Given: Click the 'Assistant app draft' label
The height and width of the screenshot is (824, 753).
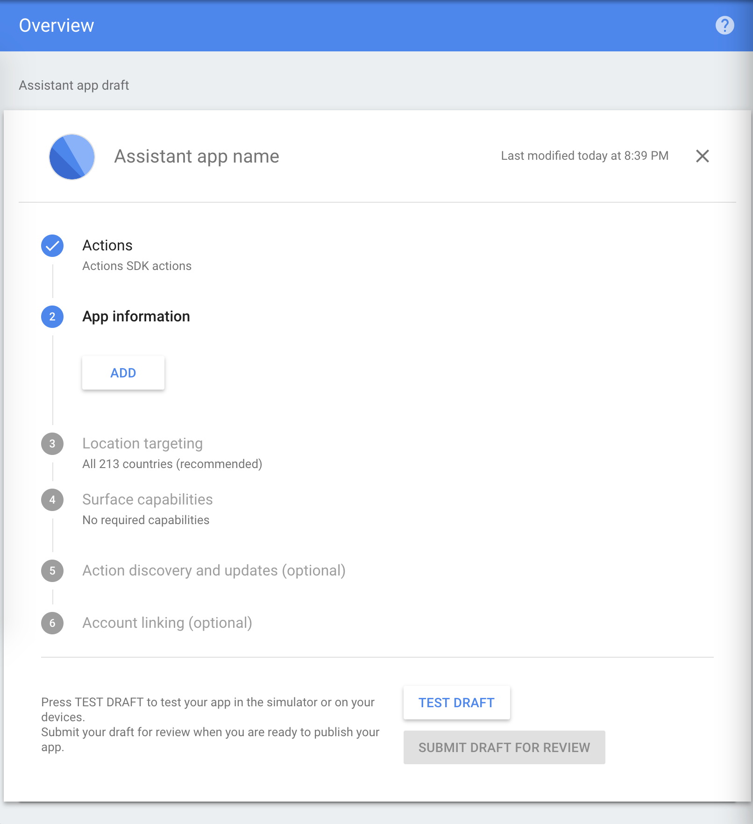Looking at the screenshot, I should tap(74, 85).
